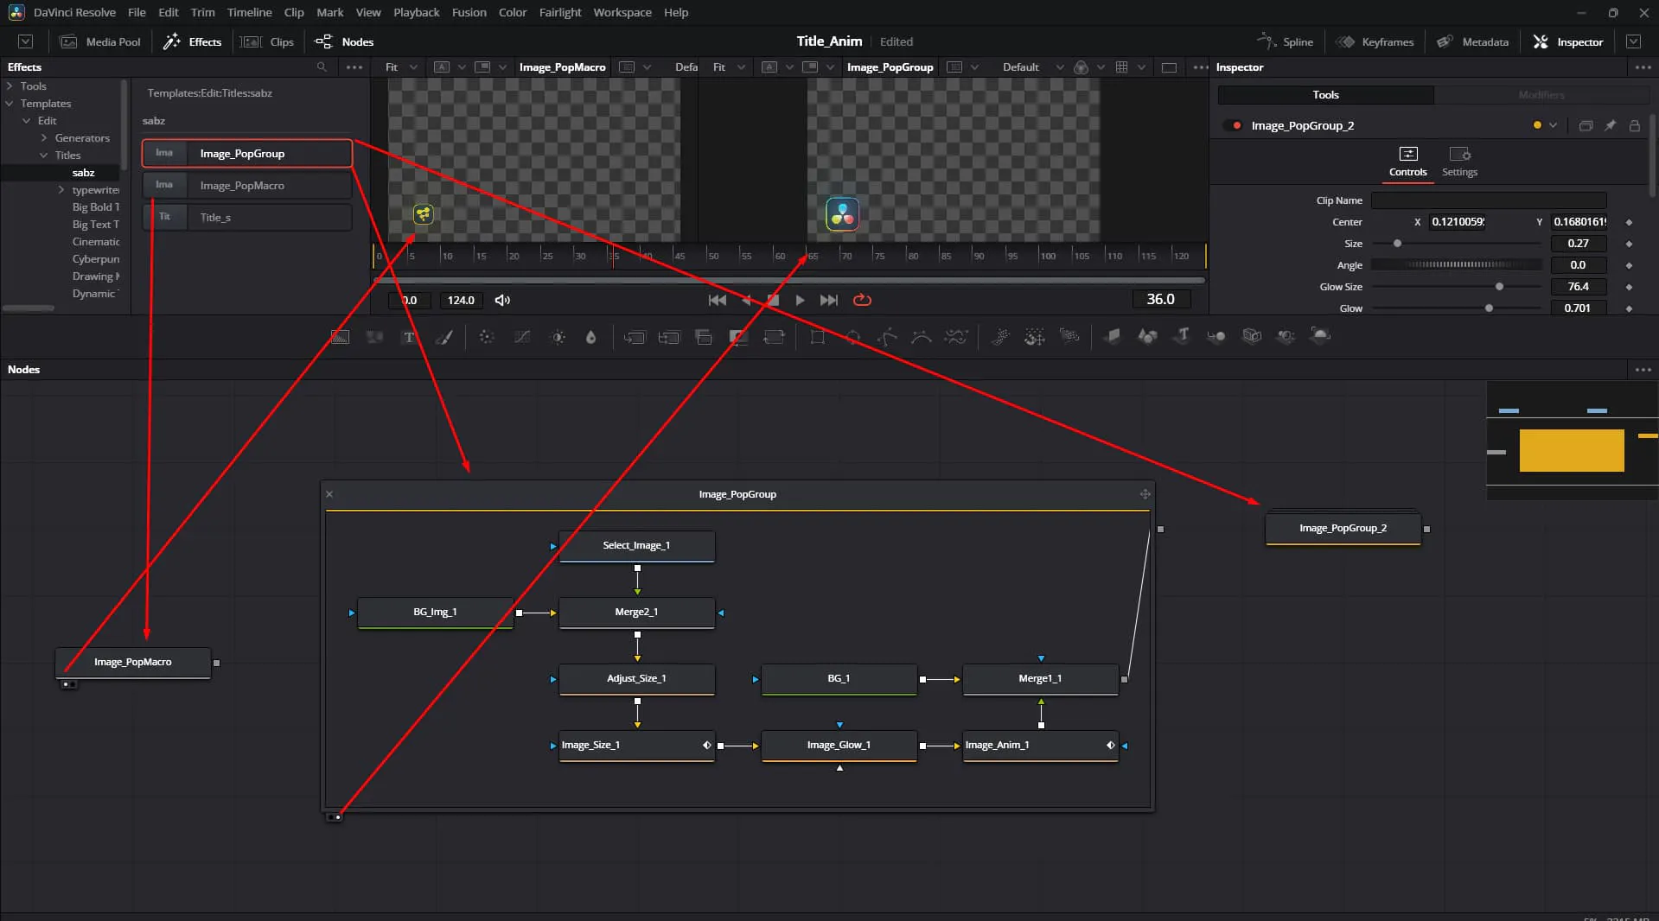Toggle keyframe for Glow Size parameter
Image resolution: width=1659 pixels, height=921 pixels.
point(1629,287)
